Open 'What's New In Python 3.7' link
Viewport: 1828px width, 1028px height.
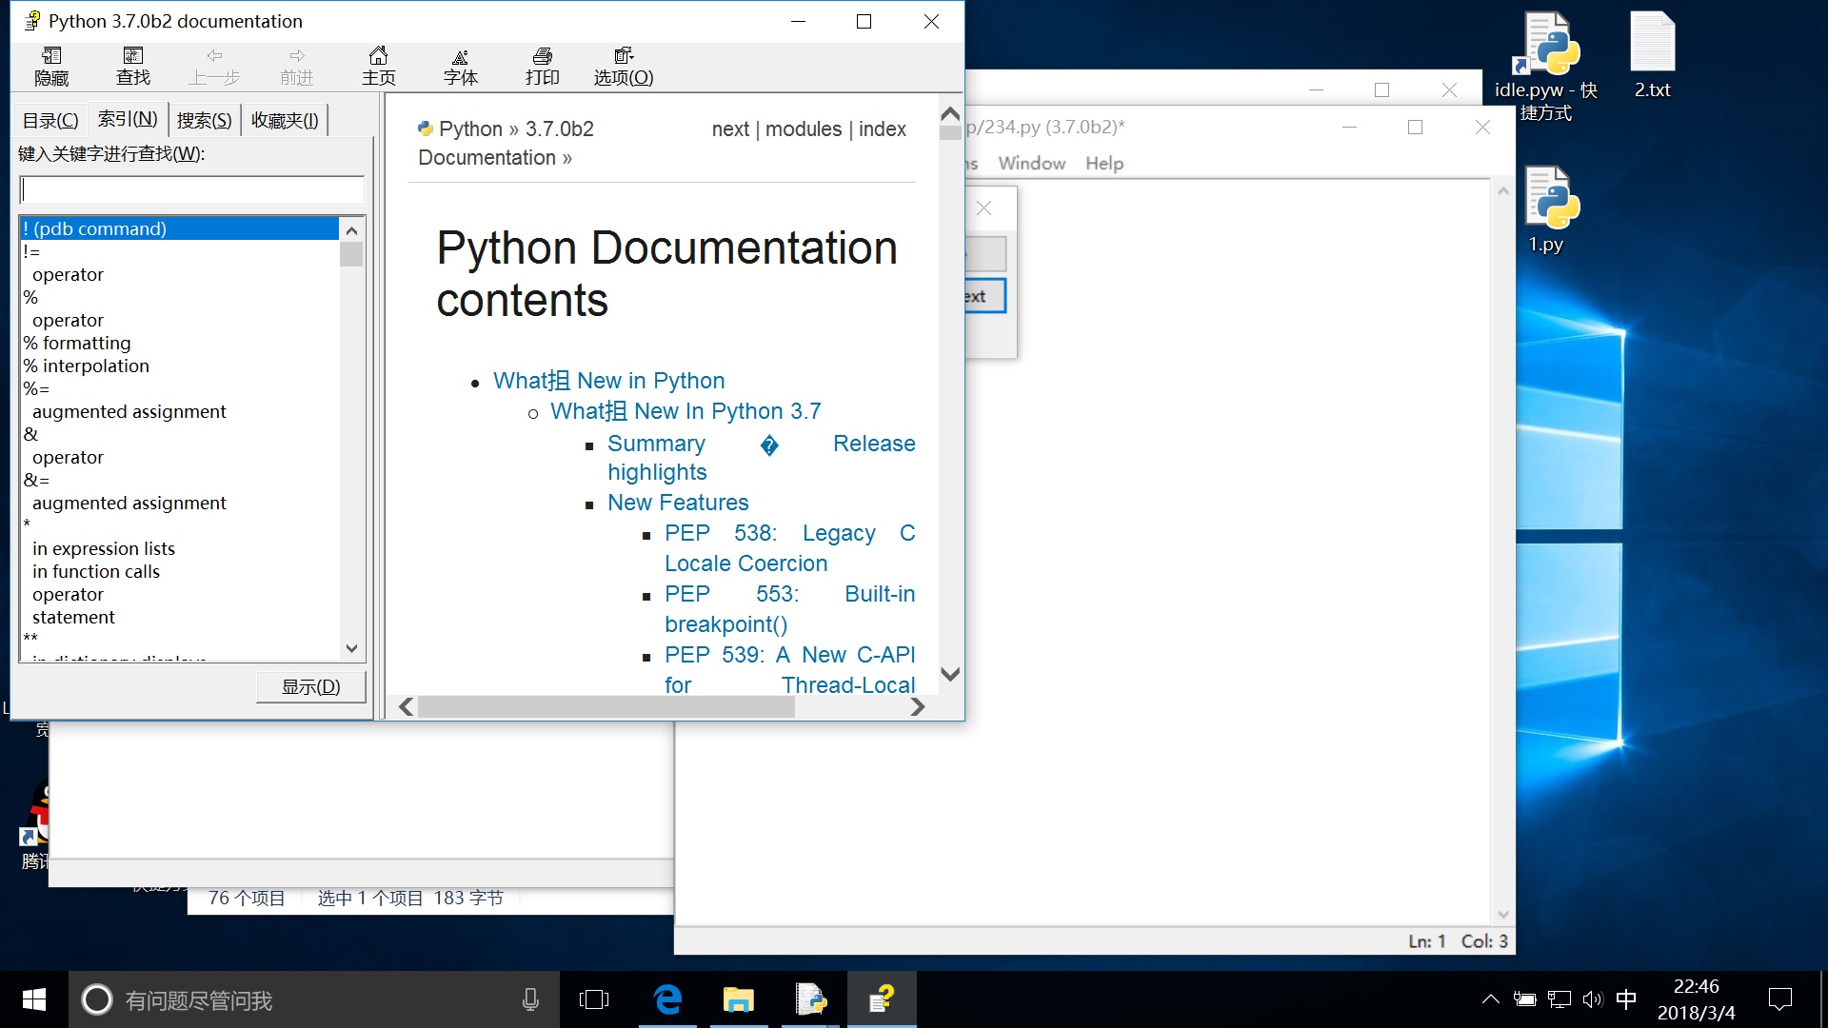tap(685, 411)
